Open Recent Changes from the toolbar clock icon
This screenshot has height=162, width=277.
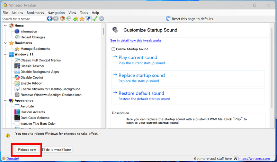tap(69, 19)
